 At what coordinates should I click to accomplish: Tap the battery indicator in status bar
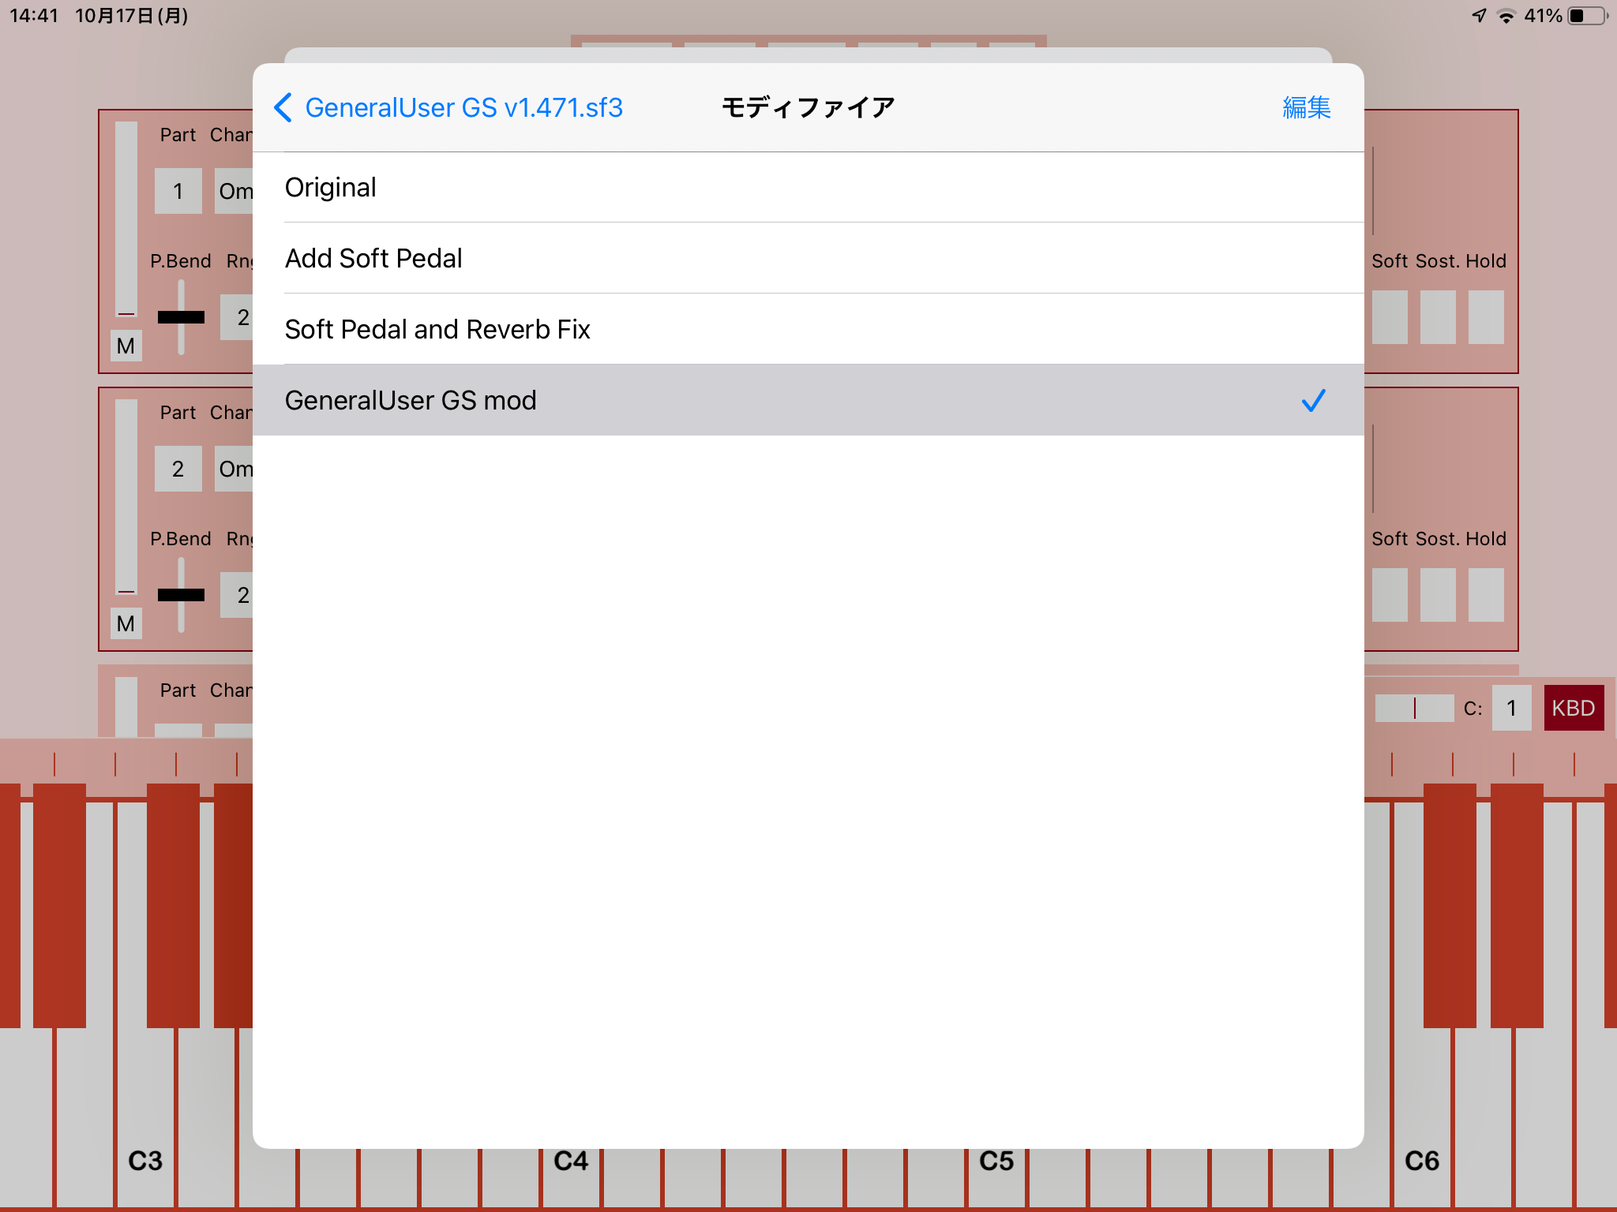pyautogui.click(x=1589, y=16)
